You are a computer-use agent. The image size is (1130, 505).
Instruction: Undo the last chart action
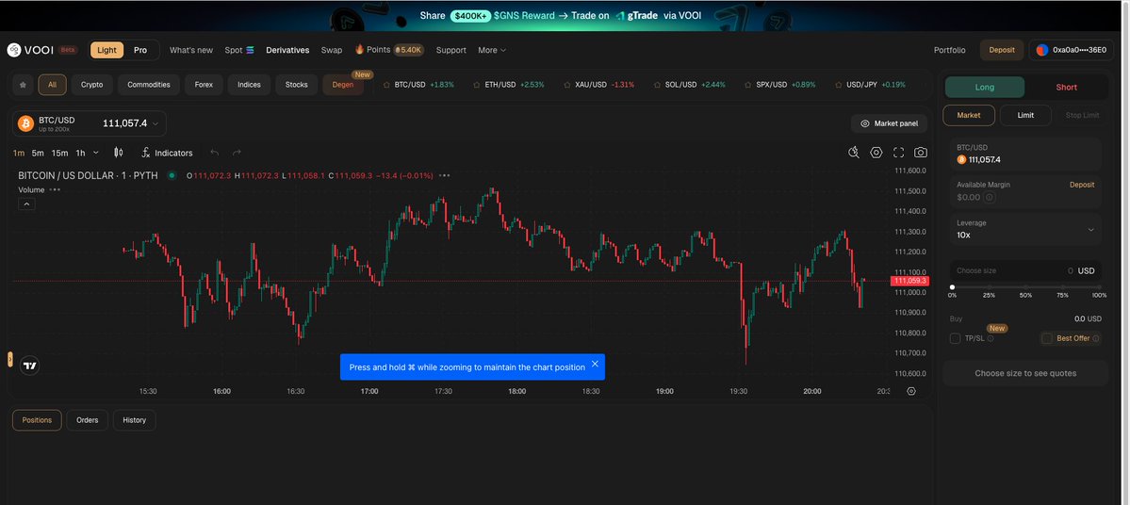214,153
